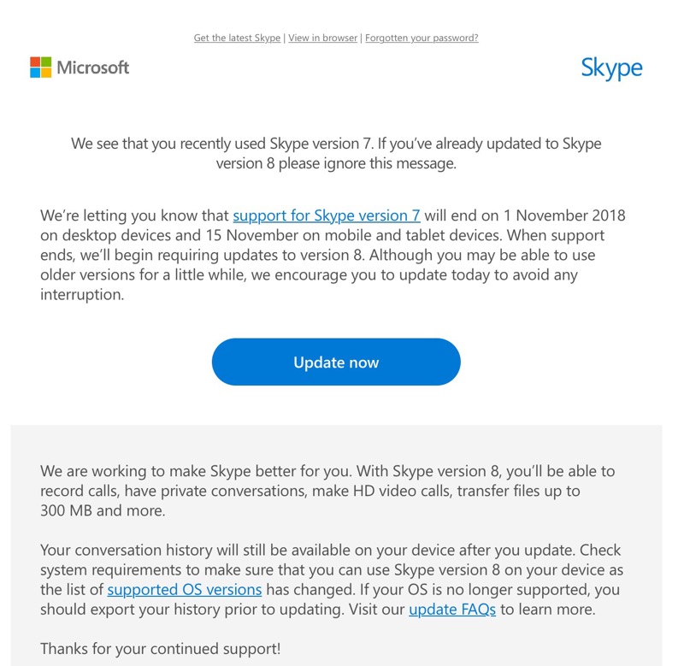Open the 'View in browser' link
Screen dimensions: 684x666
pyautogui.click(x=323, y=38)
